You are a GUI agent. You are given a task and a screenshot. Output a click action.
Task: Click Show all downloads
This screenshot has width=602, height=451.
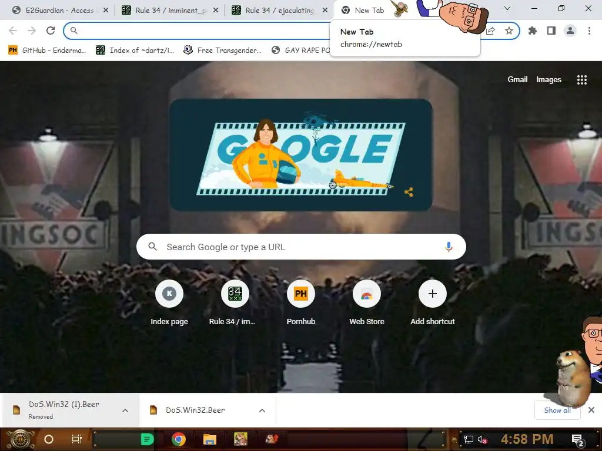(557, 410)
